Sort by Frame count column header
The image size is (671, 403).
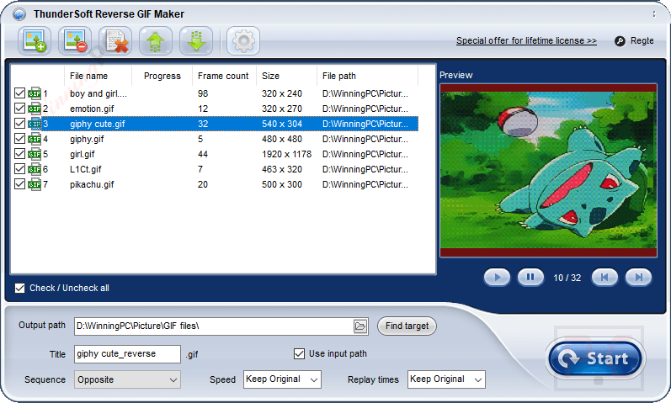pyautogui.click(x=224, y=76)
